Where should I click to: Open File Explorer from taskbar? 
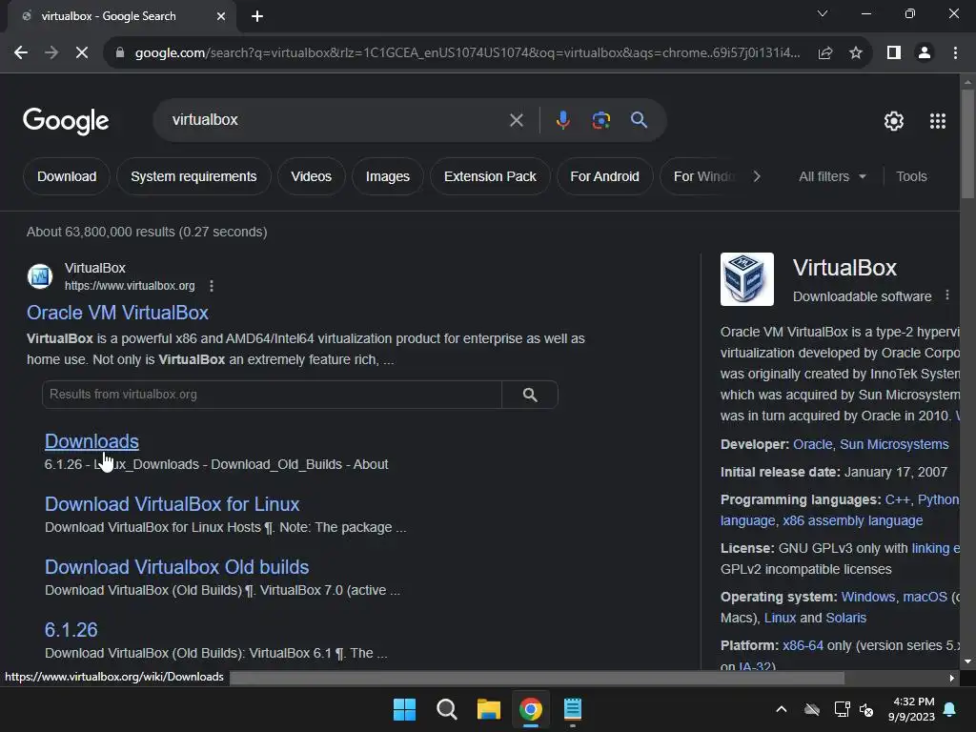pyautogui.click(x=489, y=709)
